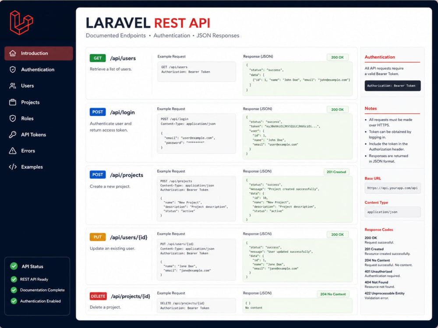This screenshot has width=438, height=328.
Task: Open the Authentication sidebar item
Action: [39, 70]
